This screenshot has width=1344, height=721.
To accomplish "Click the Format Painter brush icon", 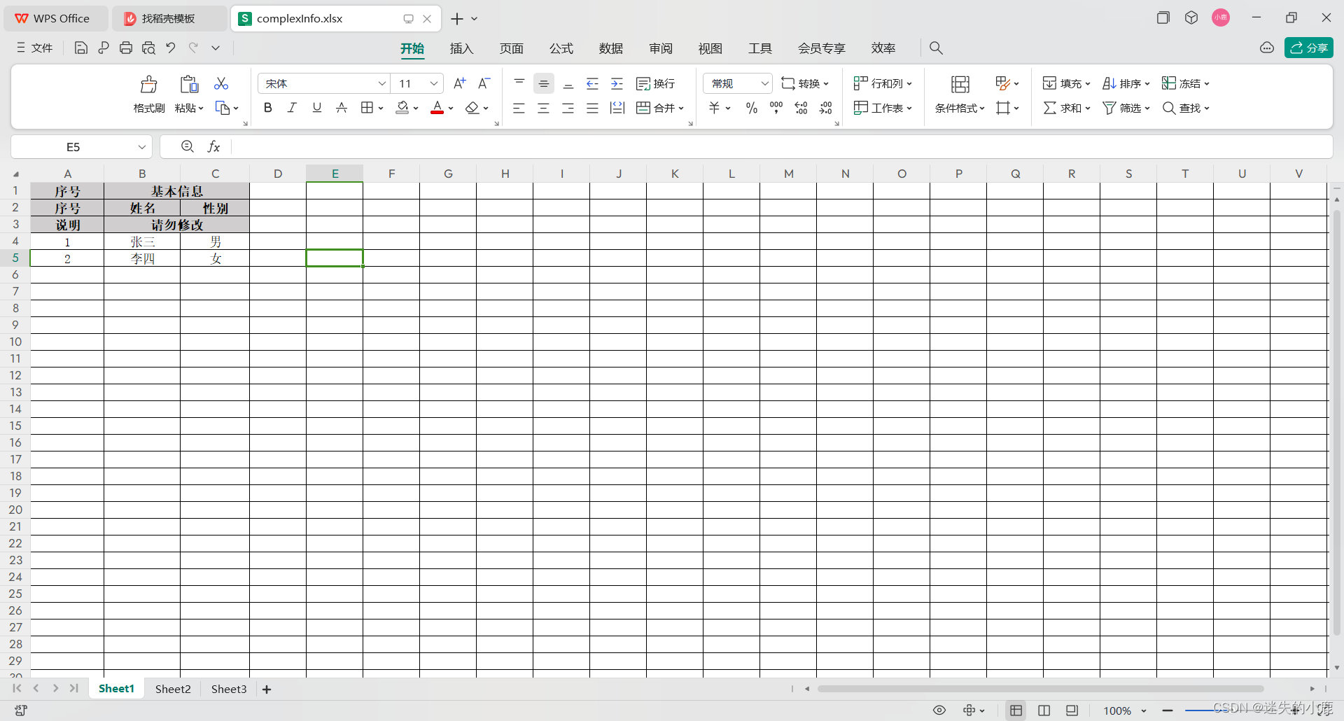I will click(x=149, y=85).
